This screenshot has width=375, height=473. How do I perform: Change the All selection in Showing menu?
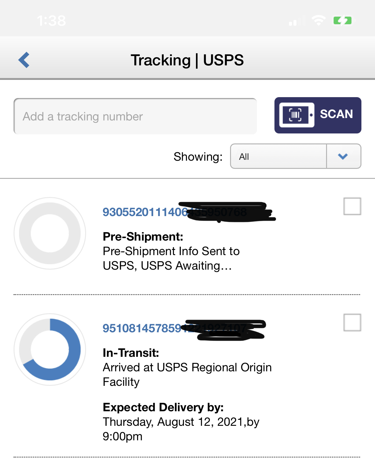click(x=278, y=156)
